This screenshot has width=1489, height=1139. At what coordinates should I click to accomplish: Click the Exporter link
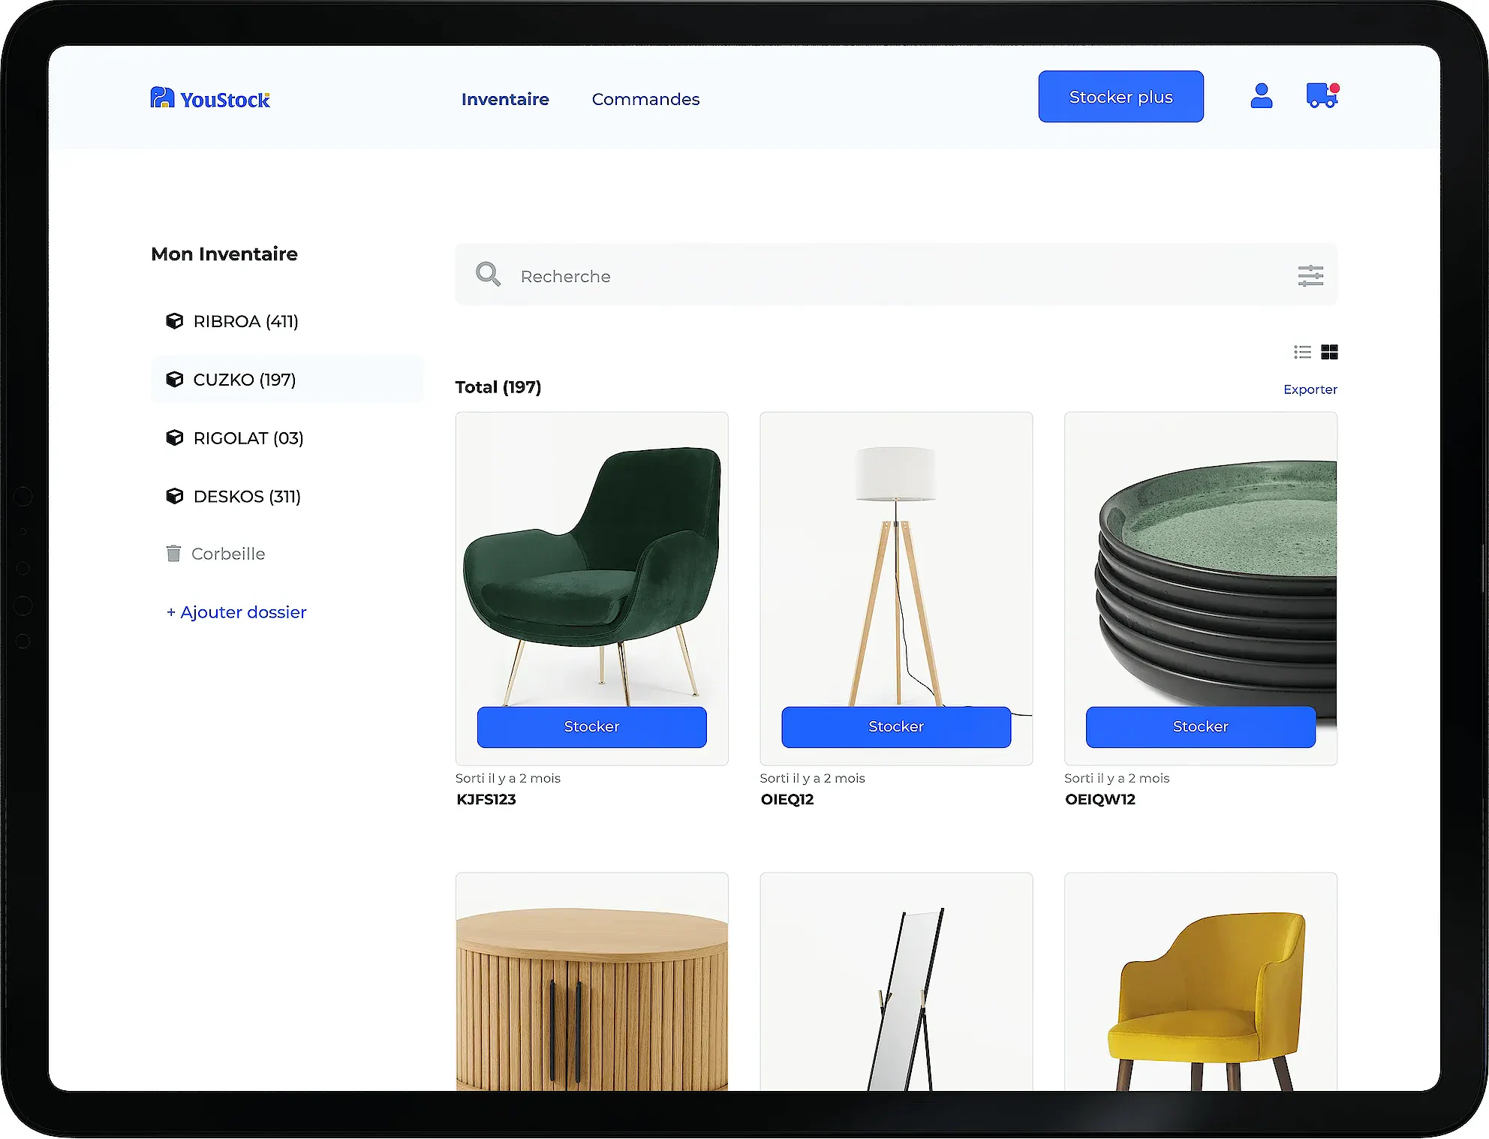tap(1310, 389)
